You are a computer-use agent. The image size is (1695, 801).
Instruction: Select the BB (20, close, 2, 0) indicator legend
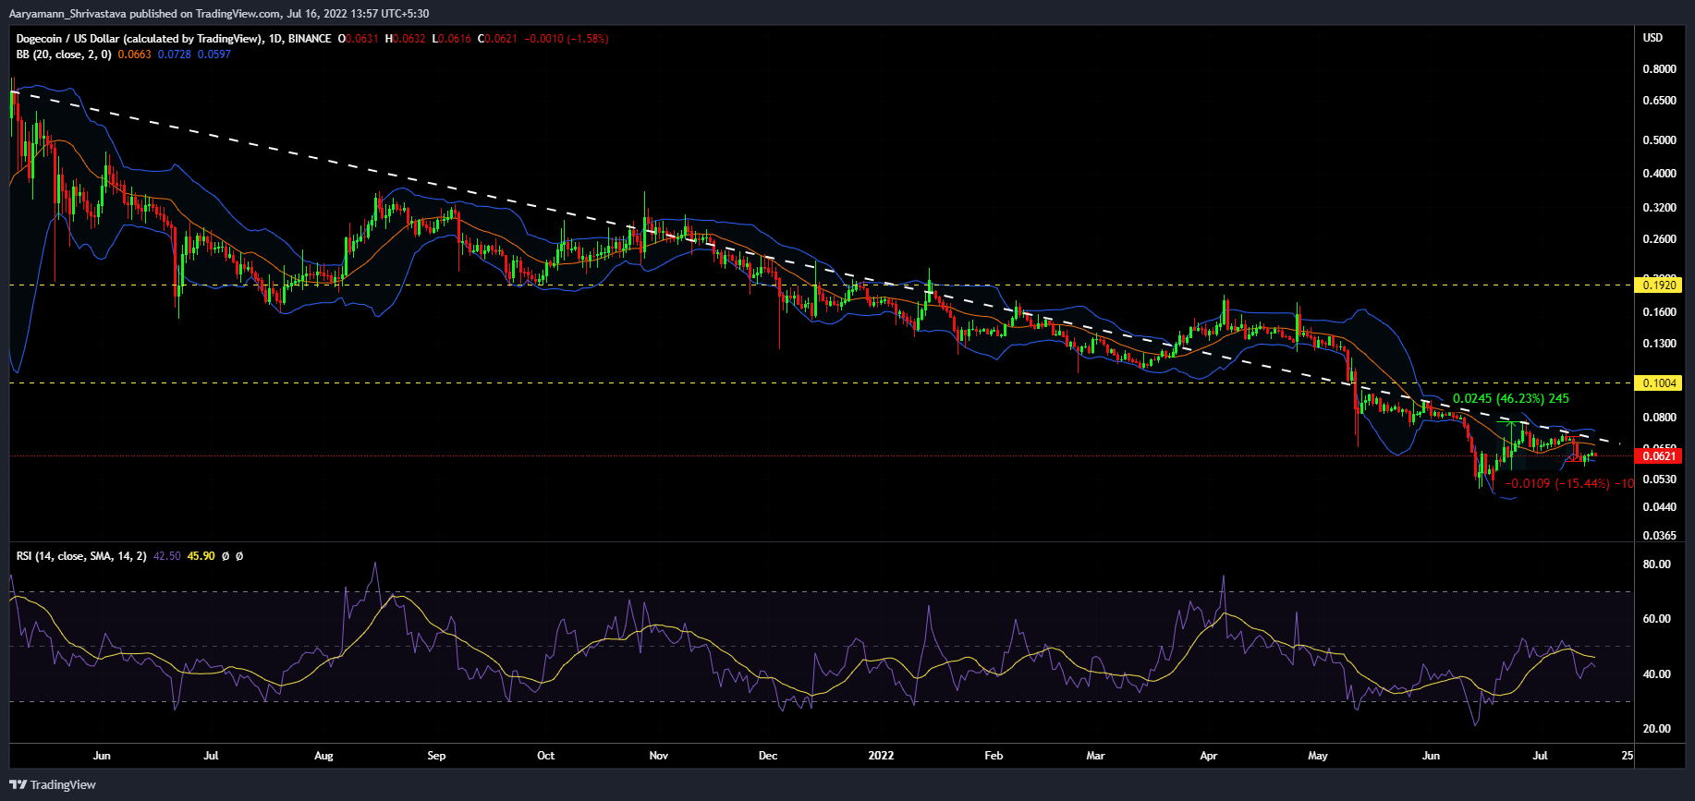tap(64, 55)
